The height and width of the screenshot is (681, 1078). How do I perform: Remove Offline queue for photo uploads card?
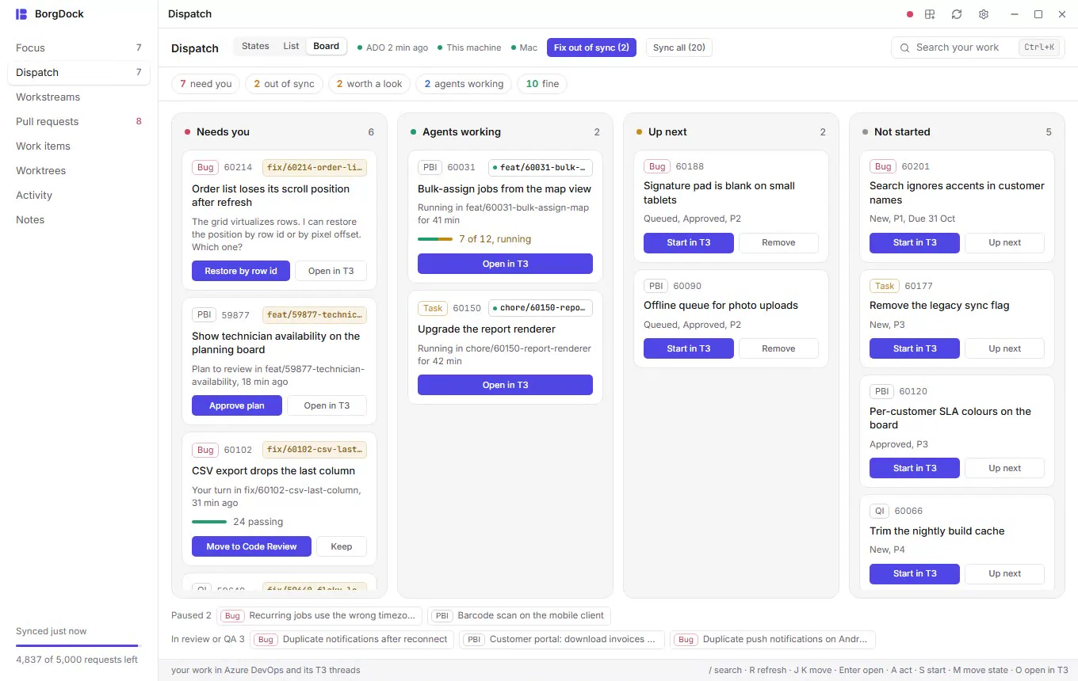click(778, 348)
